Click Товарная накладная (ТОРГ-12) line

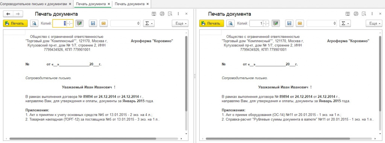click(93, 119)
